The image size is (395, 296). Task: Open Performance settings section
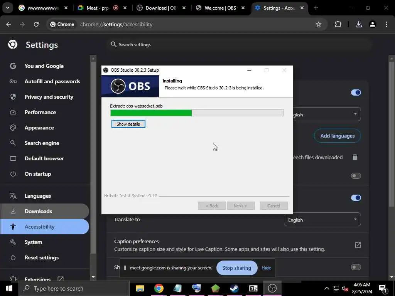click(x=40, y=112)
